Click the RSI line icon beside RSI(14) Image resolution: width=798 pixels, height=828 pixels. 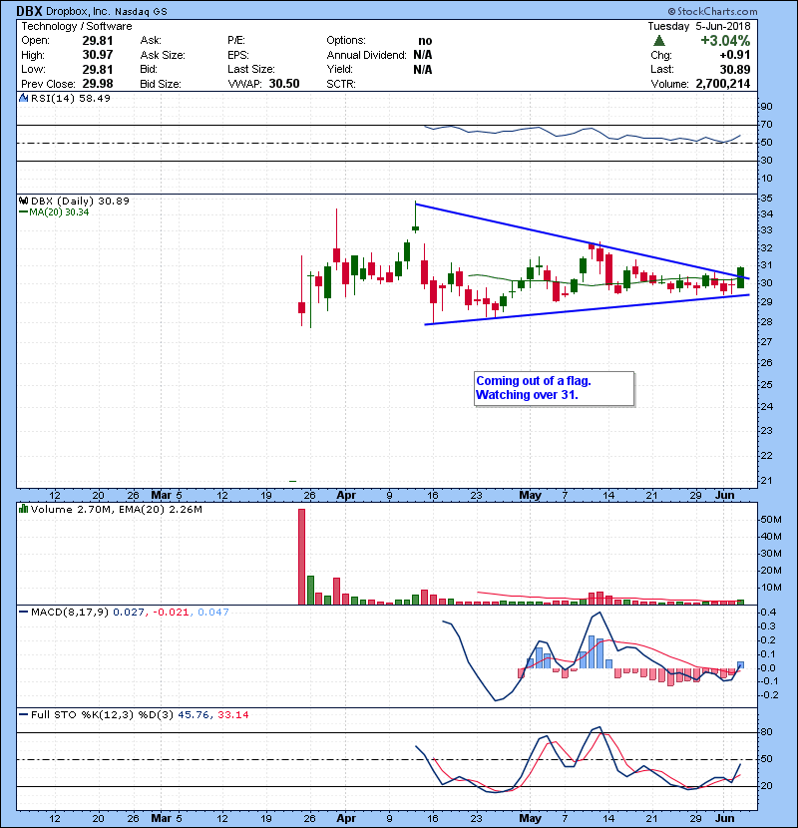(23, 98)
